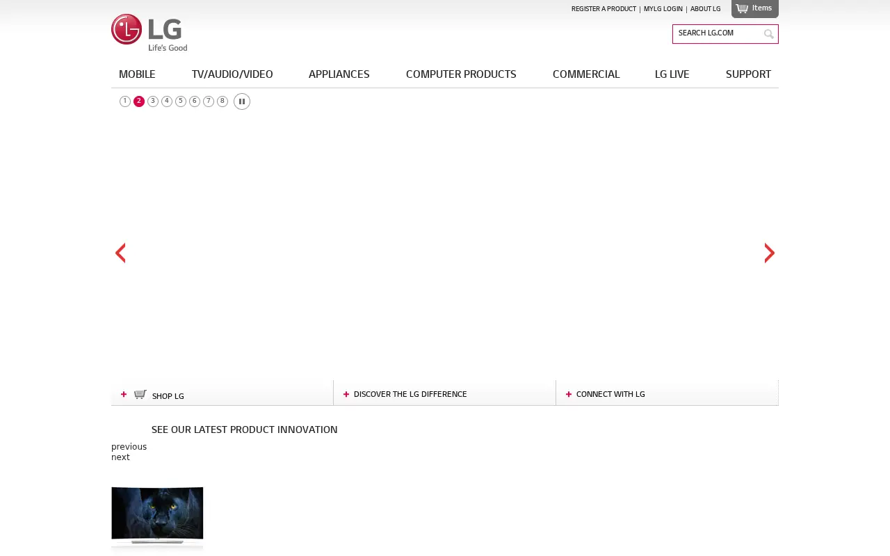
Task: Expand Discover the LG Difference panel
Action: click(444, 393)
